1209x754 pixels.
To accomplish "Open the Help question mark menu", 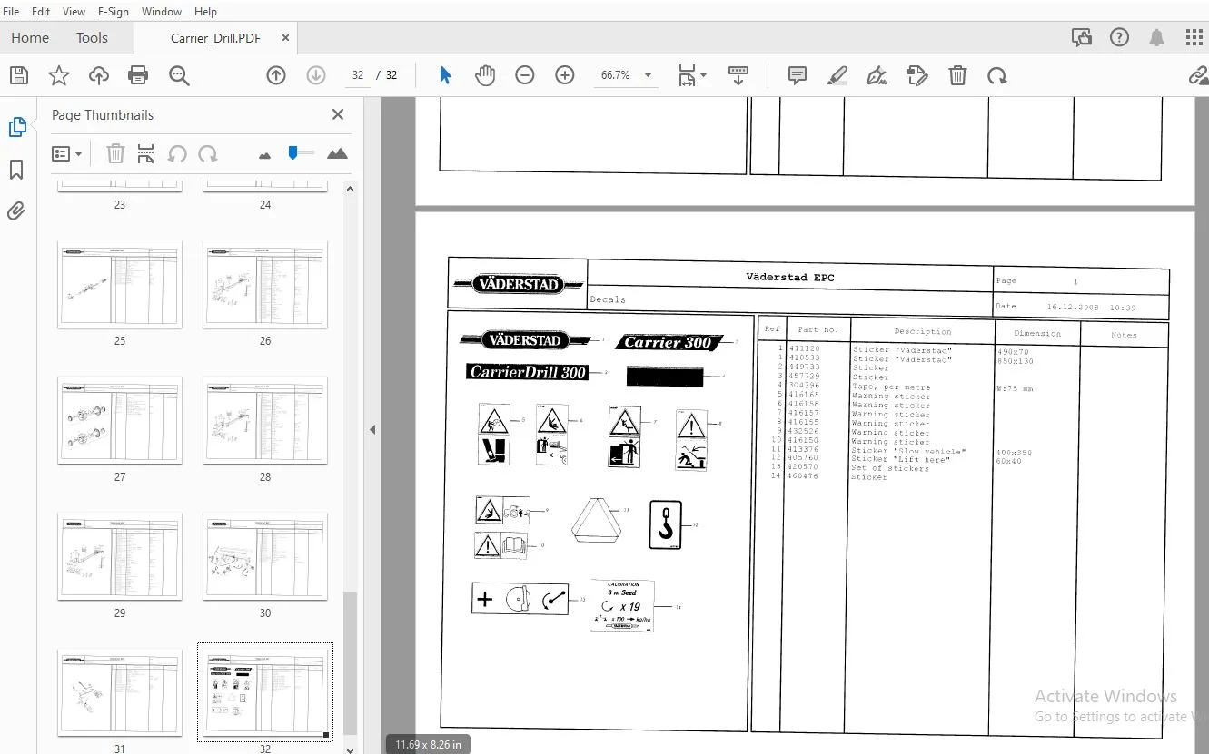I will coord(1119,37).
